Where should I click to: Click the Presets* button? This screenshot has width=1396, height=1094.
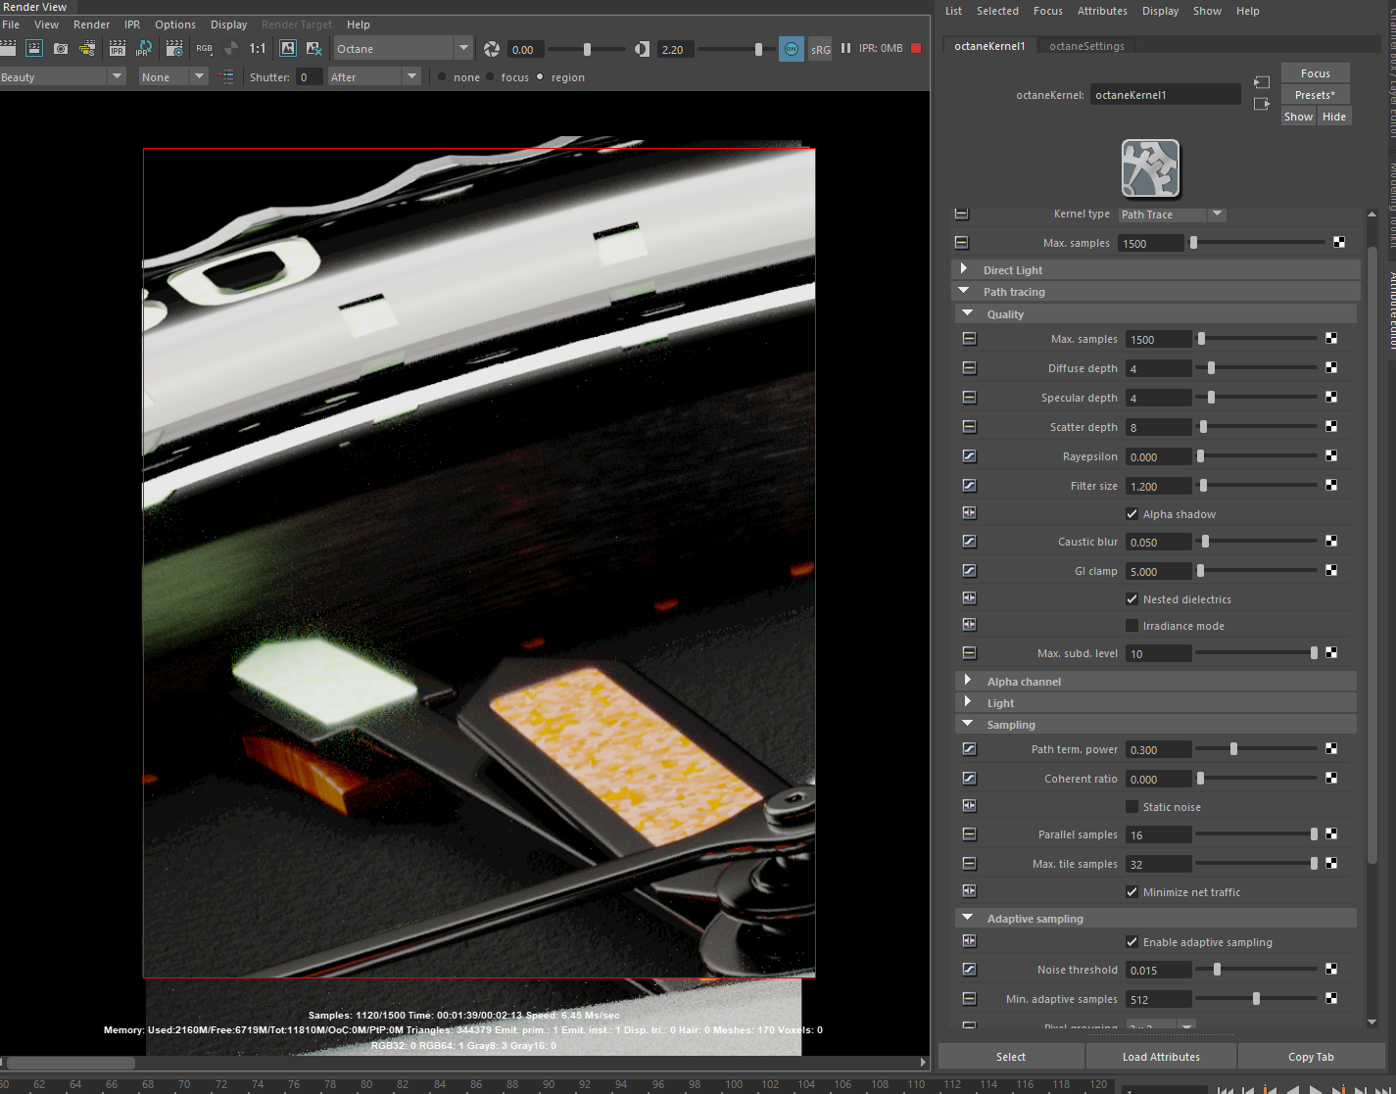pyautogui.click(x=1315, y=95)
